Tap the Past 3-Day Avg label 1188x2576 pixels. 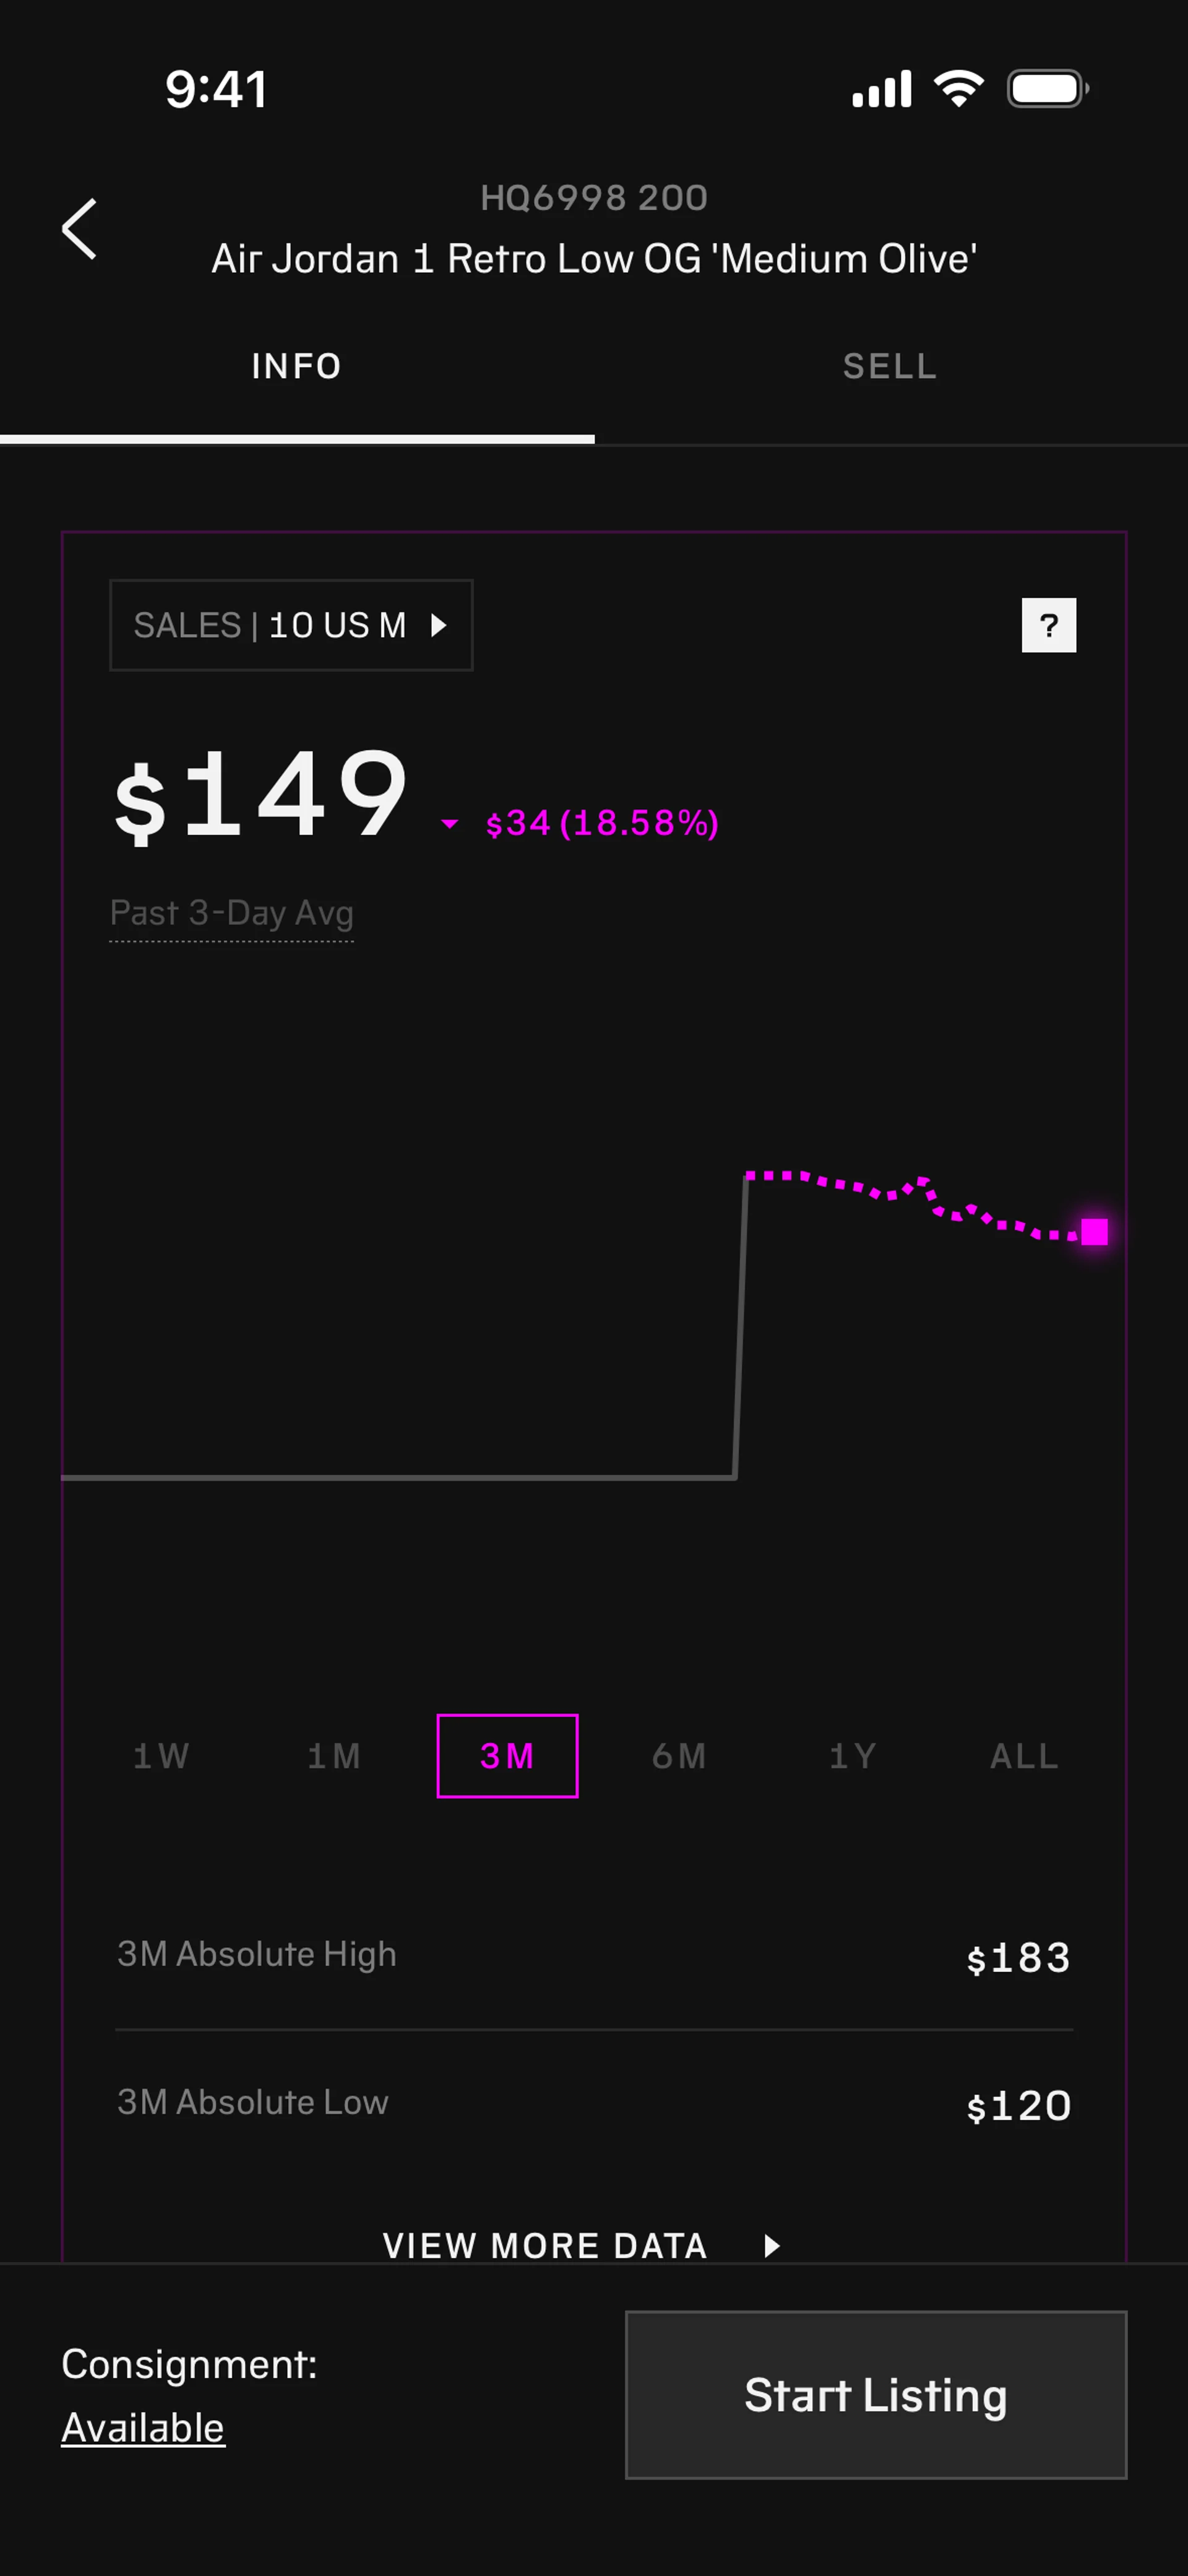pyautogui.click(x=231, y=913)
